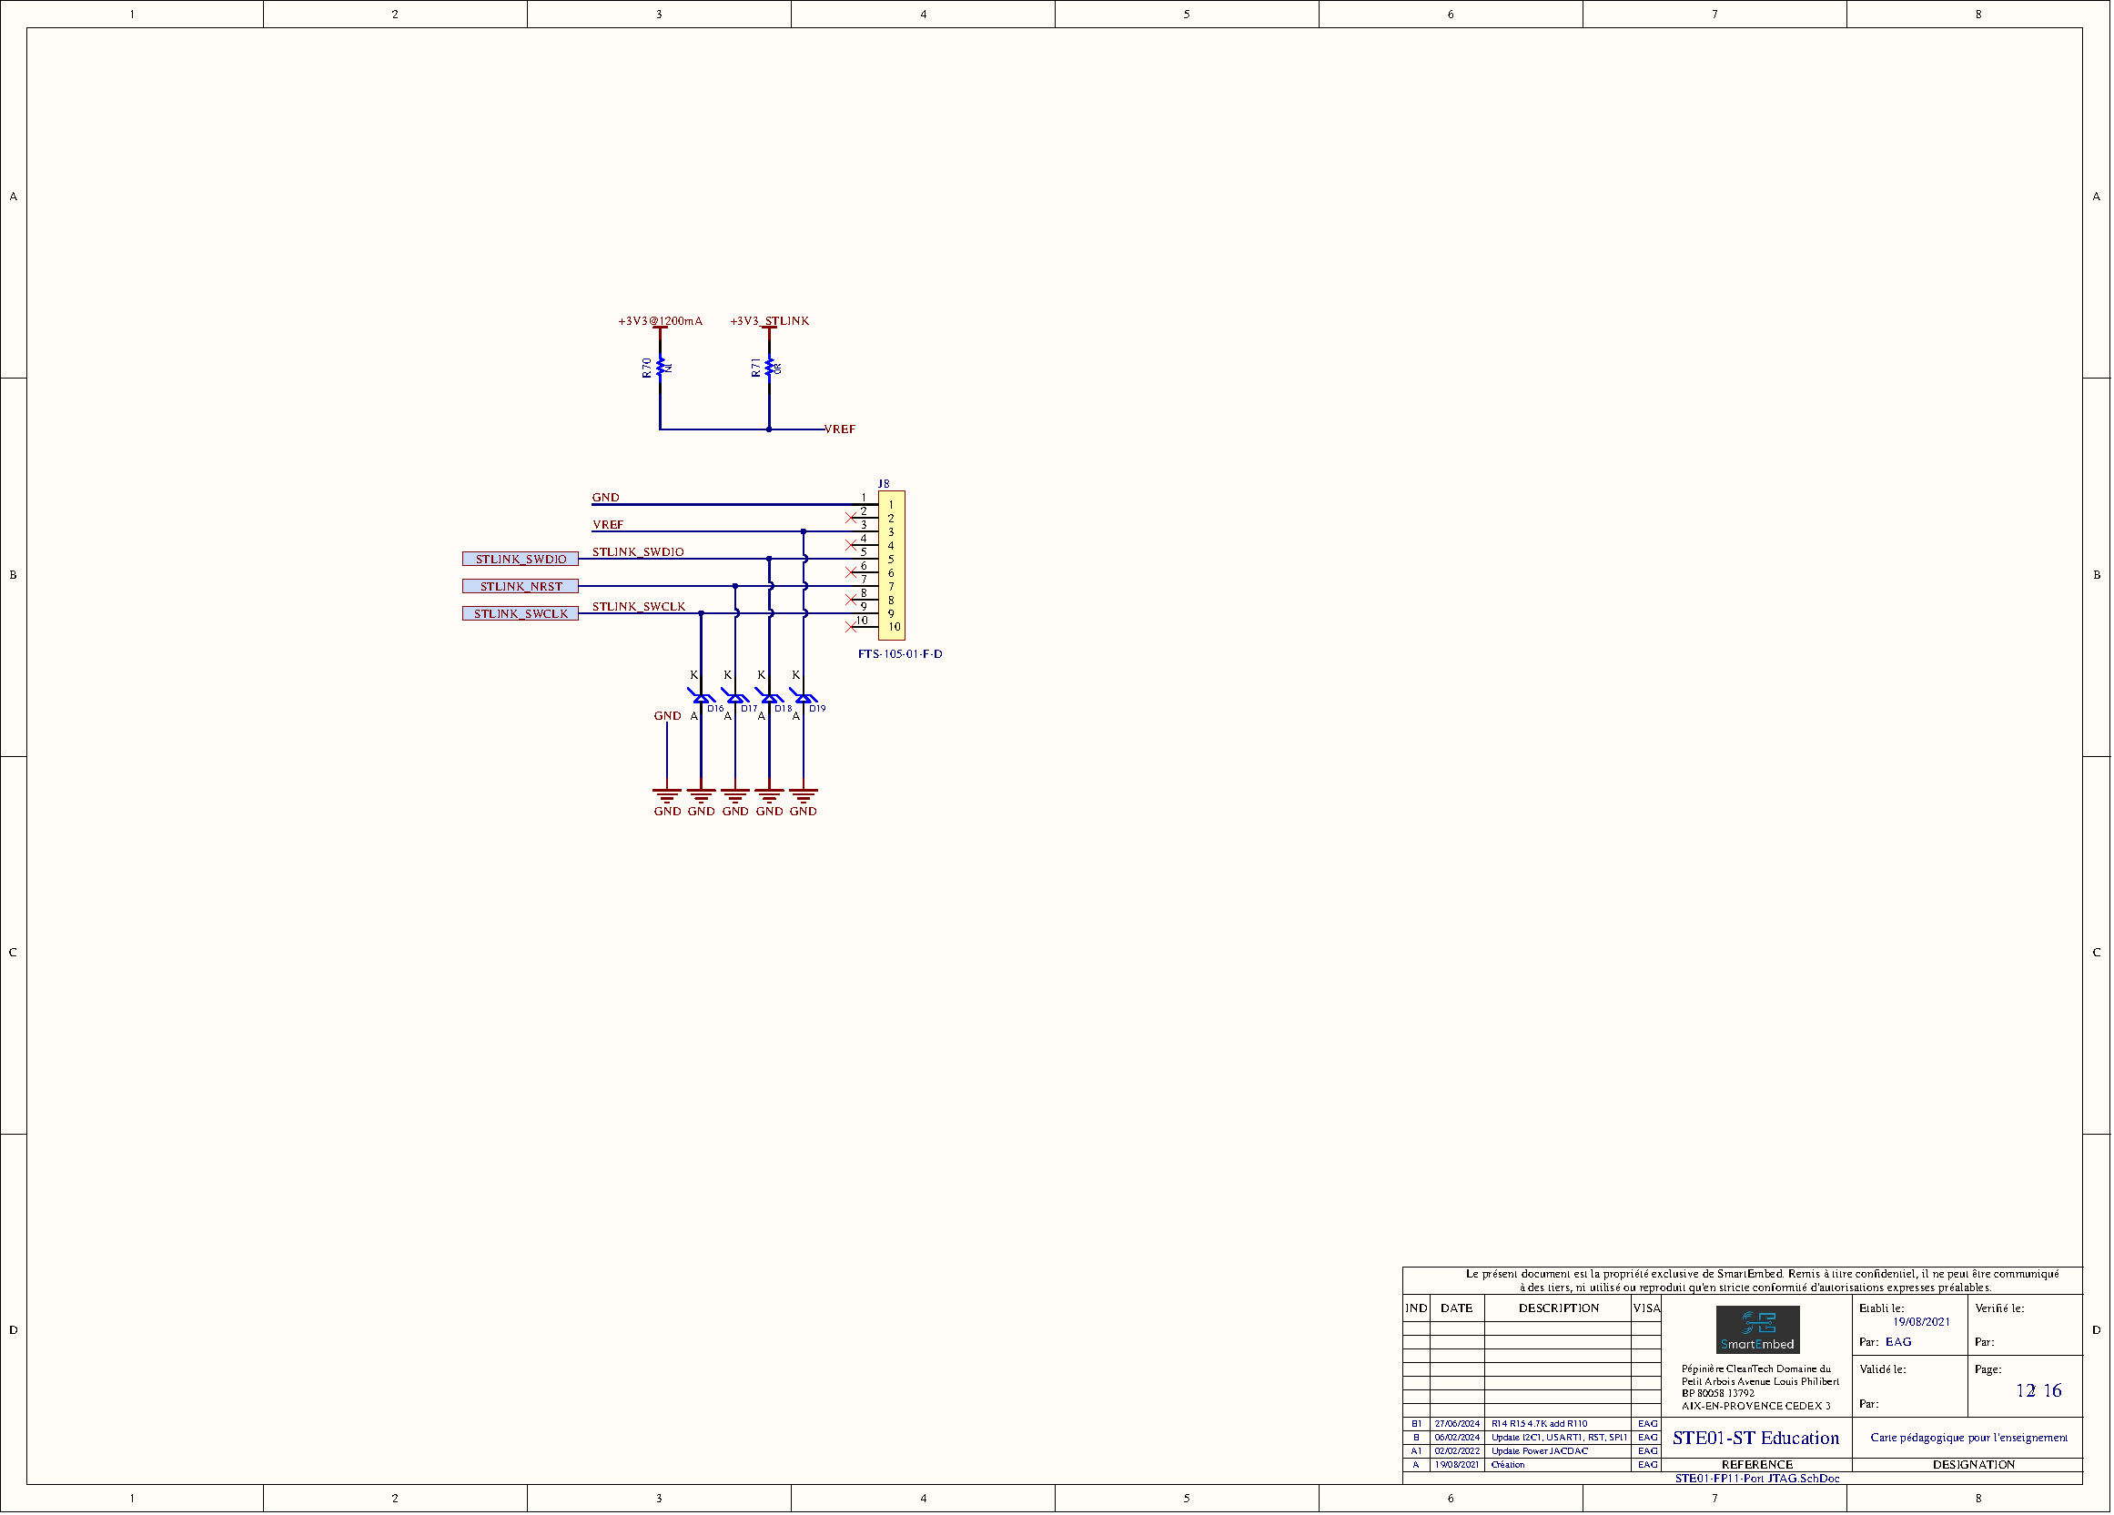Click the resistor R70 symbol
Image resolution: width=2114 pixels, height=1515 pixels.
tap(660, 368)
